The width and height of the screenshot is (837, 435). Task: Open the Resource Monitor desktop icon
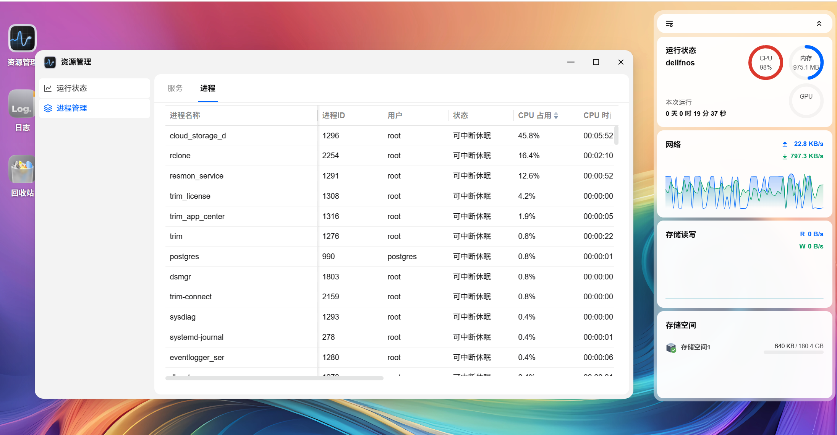pos(22,38)
